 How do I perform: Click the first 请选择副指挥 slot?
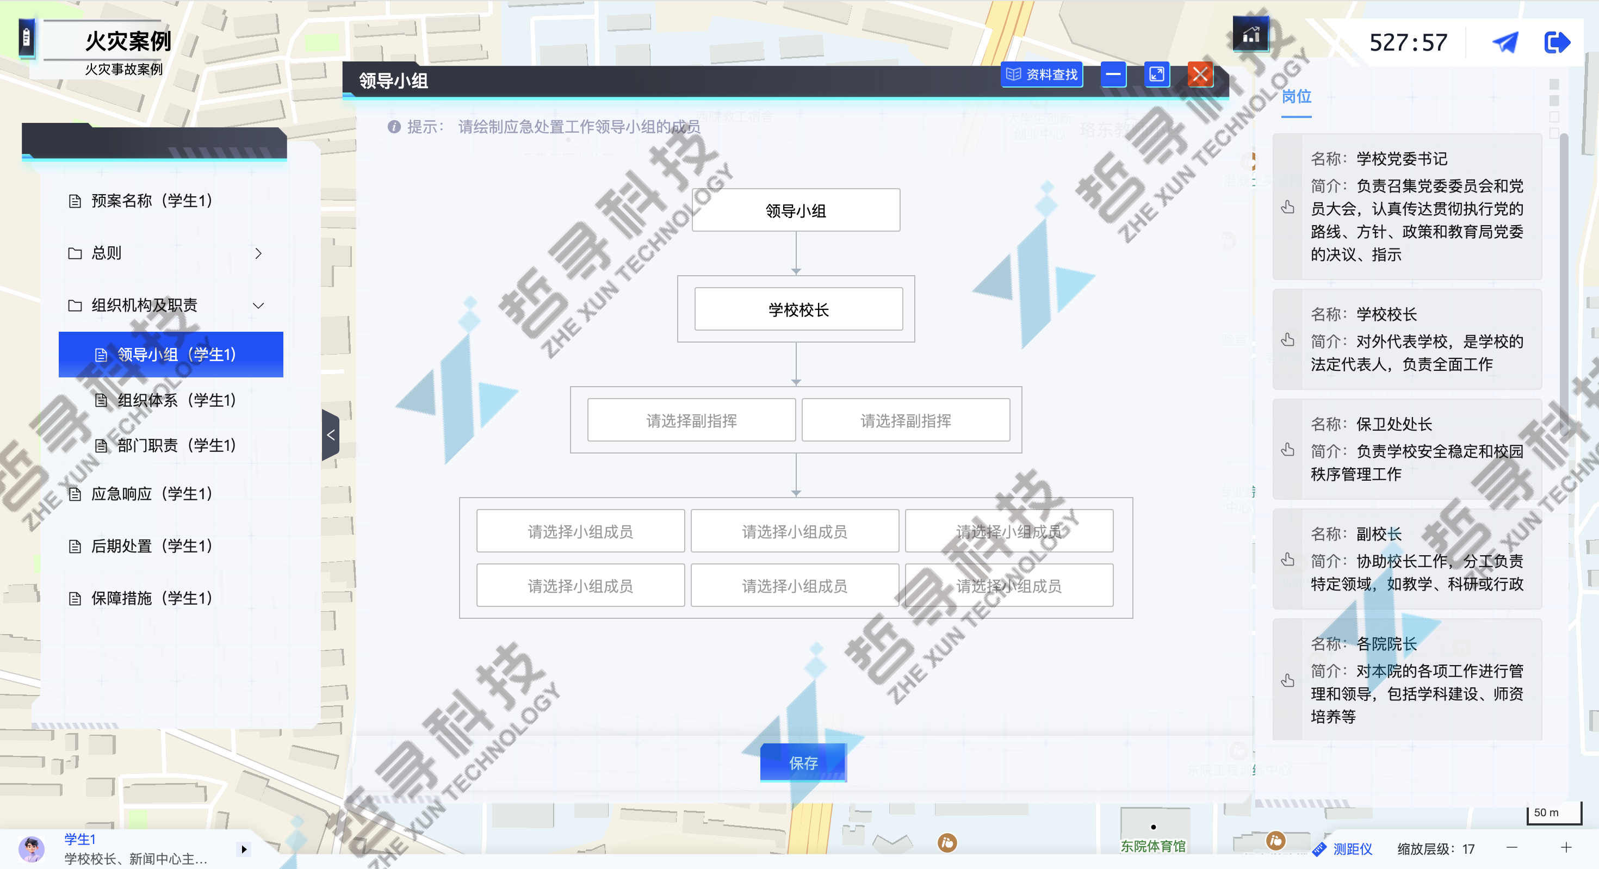coord(691,420)
